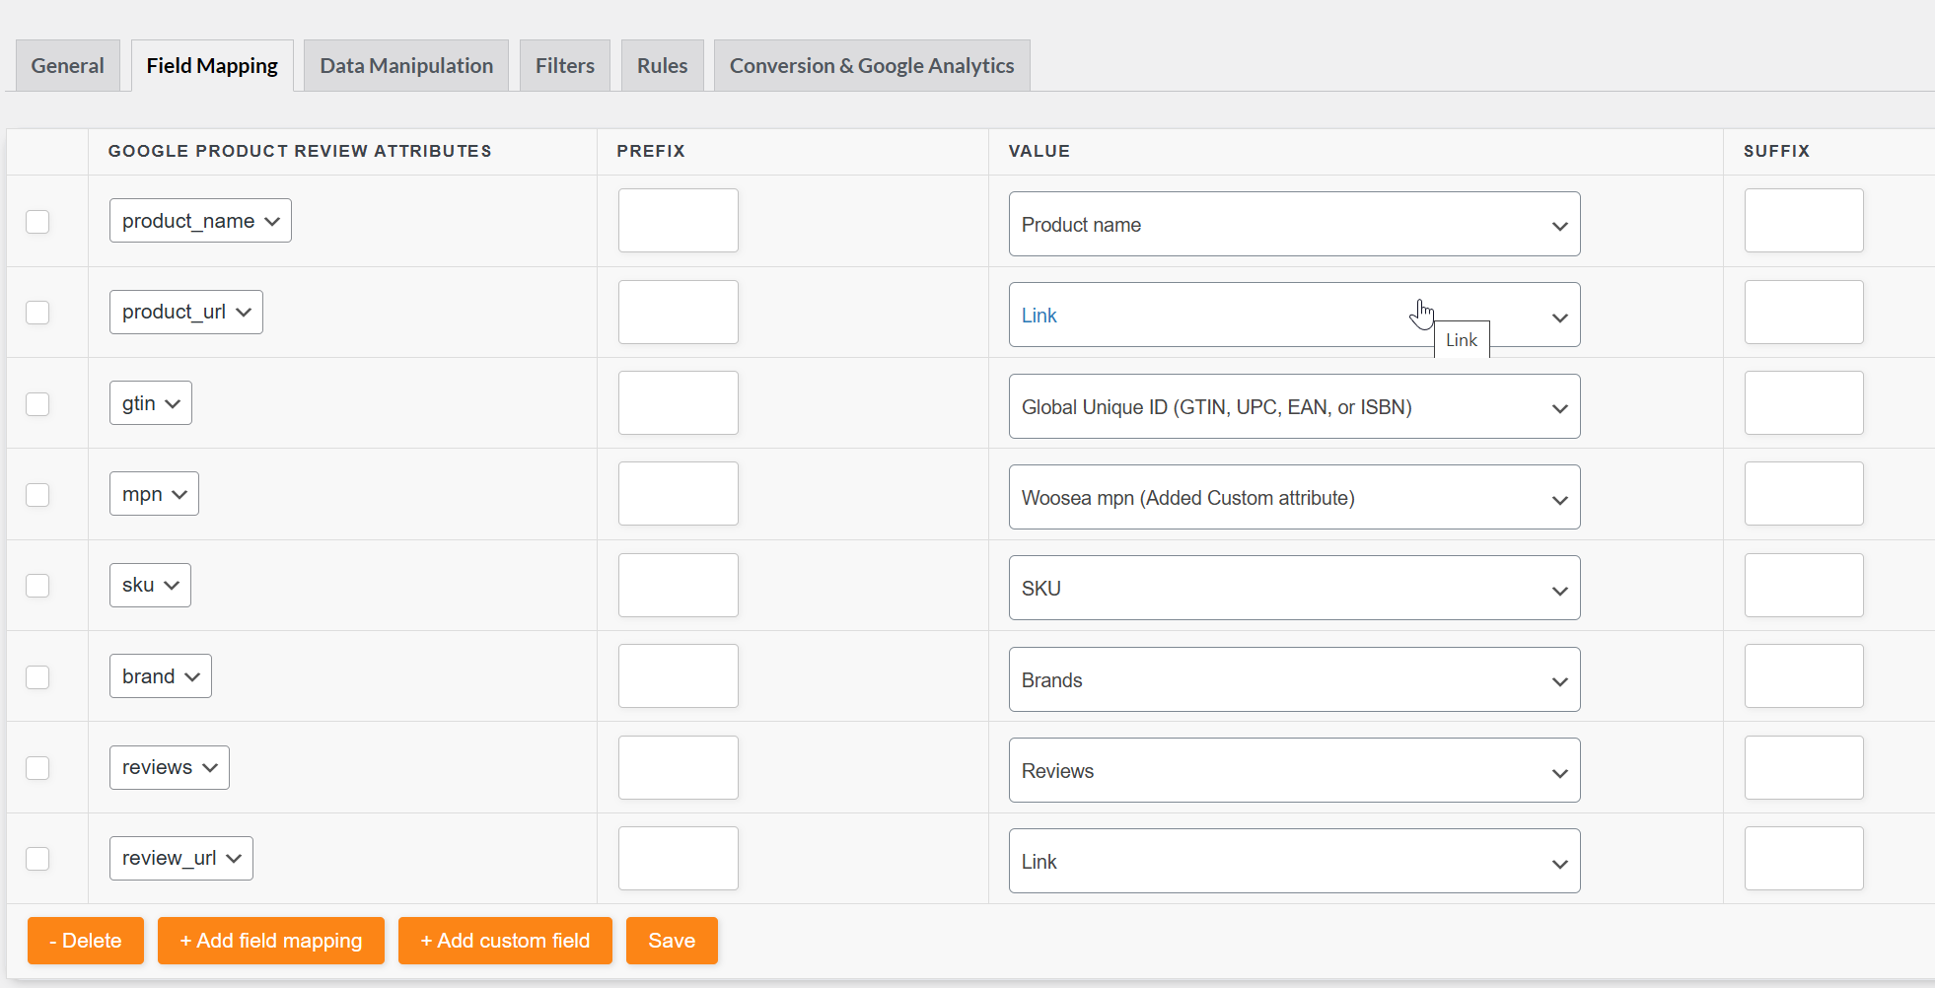Focus the review_url suffix field
The width and height of the screenshot is (1935, 988).
1804,858
